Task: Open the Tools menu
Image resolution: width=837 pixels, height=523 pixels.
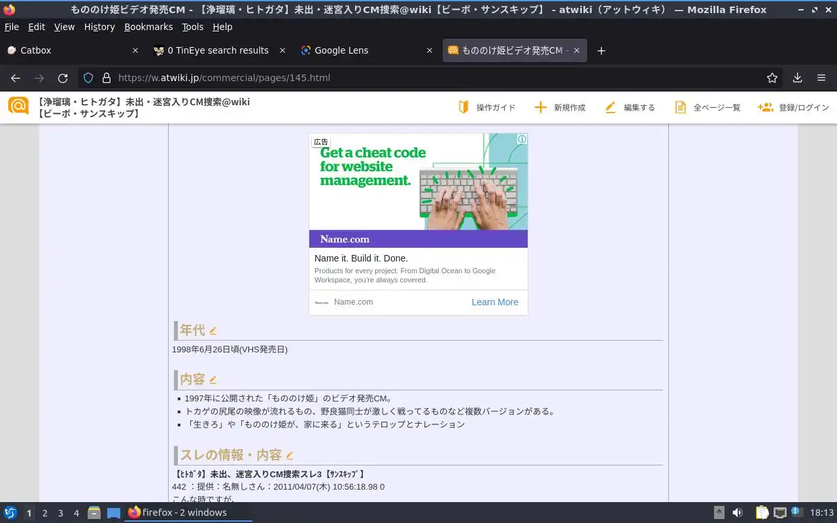Action: pos(193,27)
